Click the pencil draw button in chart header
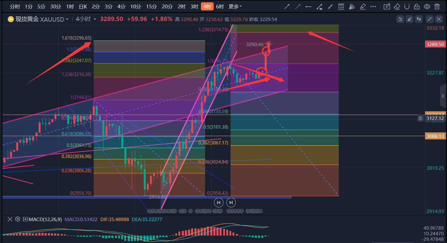The height and width of the screenshot is (243, 447). click(410, 19)
